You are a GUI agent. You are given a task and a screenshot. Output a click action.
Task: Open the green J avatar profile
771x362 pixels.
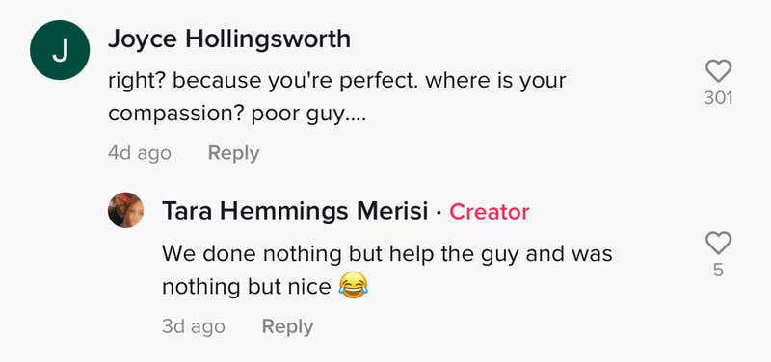pos(60,50)
